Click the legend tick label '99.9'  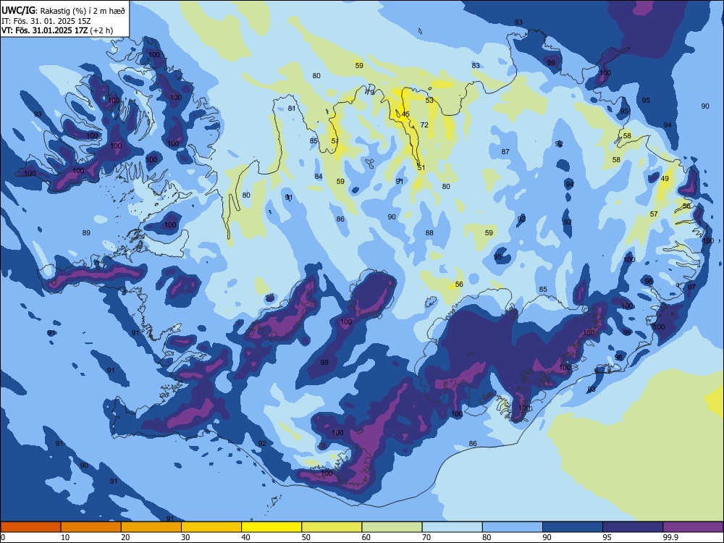[670, 537]
